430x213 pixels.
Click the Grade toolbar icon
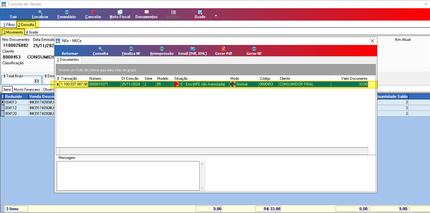point(200,12)
